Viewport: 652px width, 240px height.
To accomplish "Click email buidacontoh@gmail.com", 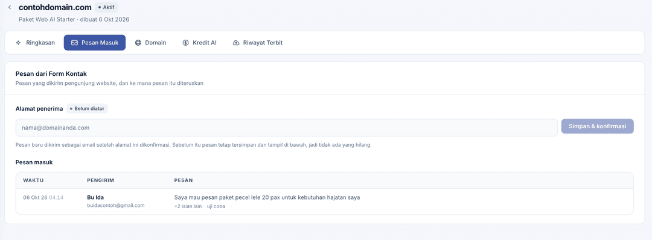I will pyautogui.click(x=115, y=206).
